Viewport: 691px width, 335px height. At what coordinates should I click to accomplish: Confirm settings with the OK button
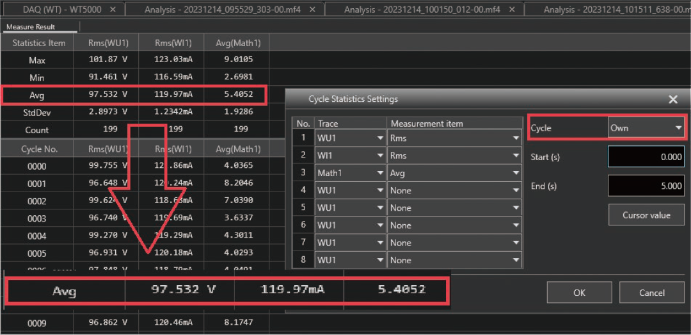pos(580,293)
